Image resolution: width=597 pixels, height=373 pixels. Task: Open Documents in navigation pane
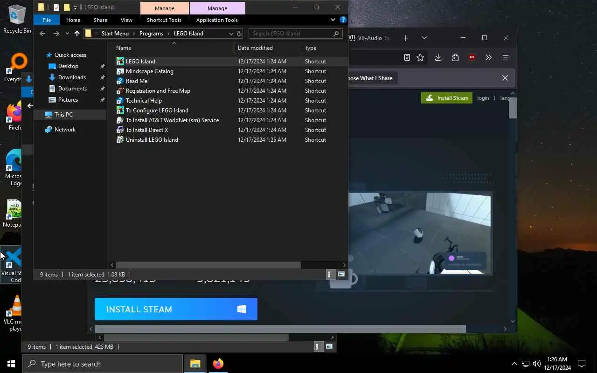coord(72,88)
